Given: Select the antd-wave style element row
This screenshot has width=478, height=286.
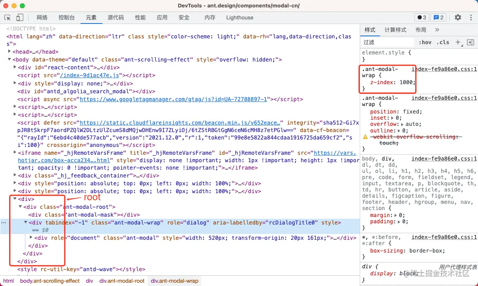Looking at the screenshot, I should 81,269.
